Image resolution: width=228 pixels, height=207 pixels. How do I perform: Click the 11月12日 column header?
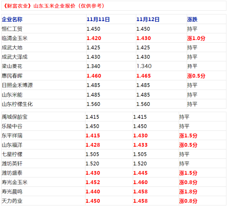[148, 19]
